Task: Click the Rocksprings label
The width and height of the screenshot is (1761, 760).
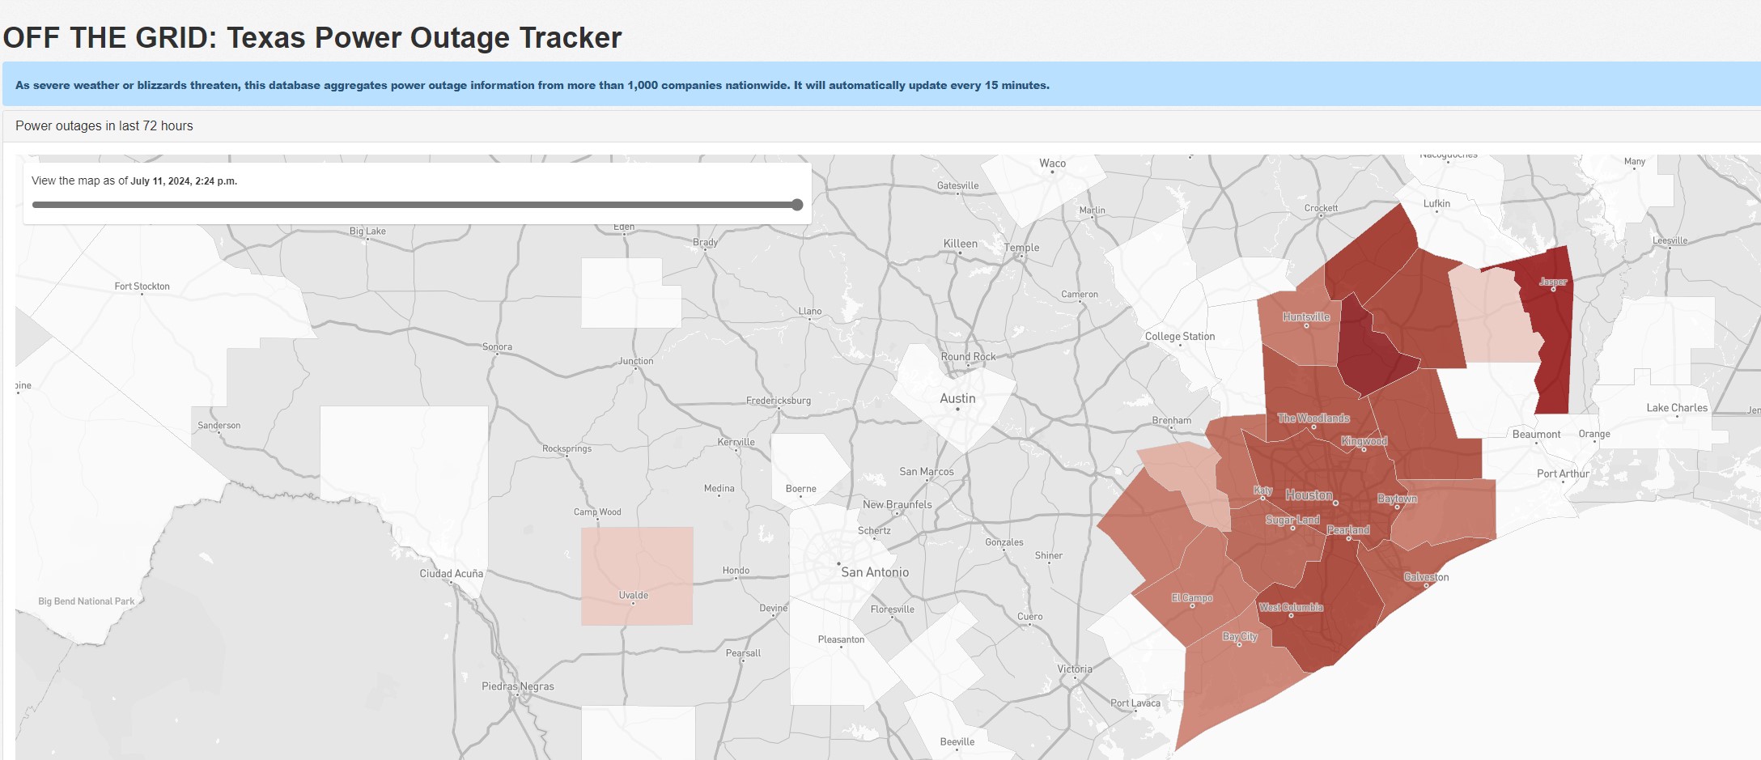Action: pos(566,448)
